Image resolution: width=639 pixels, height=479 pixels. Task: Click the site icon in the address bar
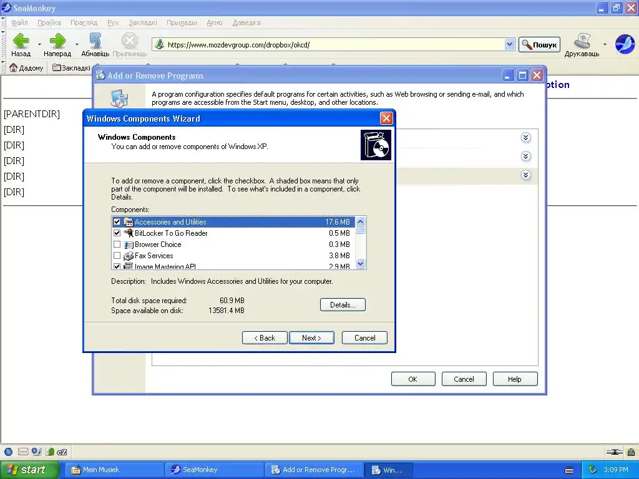click(160, 44)
